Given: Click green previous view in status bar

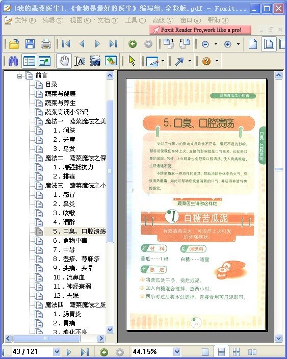Looking at the screenshot, I should pyautogui.click(x=104, y=352).
